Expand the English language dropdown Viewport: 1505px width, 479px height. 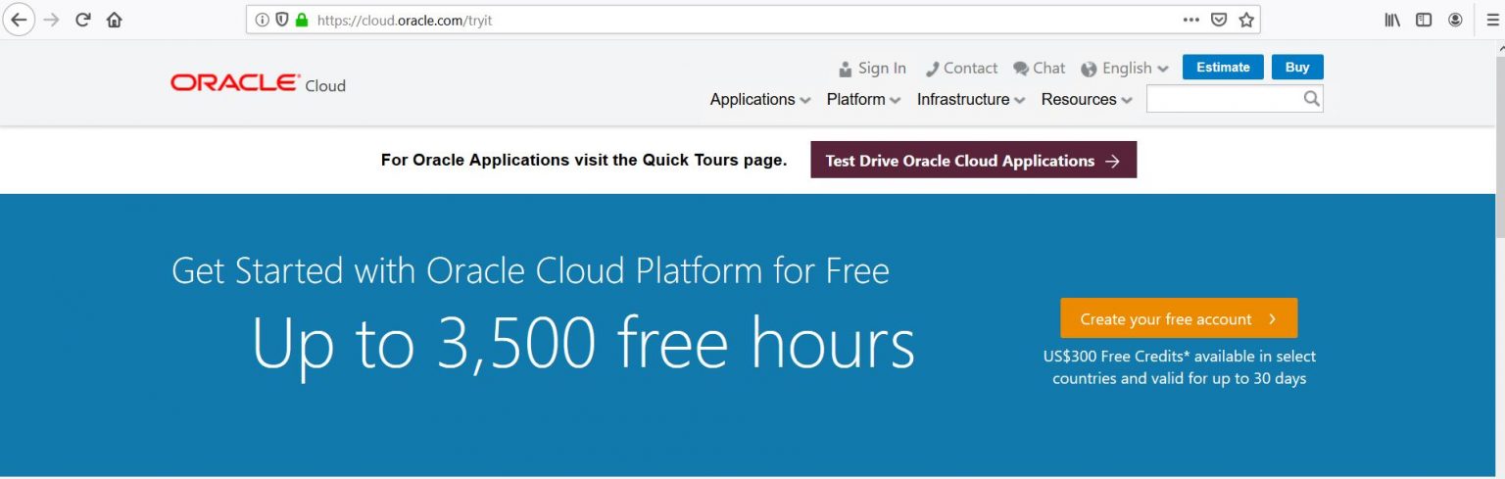pos(1125,68)
